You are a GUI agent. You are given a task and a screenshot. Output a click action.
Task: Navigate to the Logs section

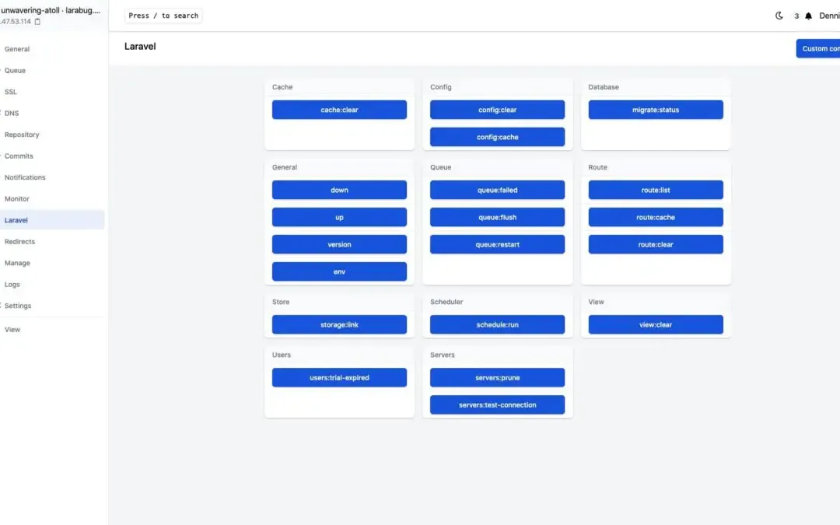pos(12,284)
